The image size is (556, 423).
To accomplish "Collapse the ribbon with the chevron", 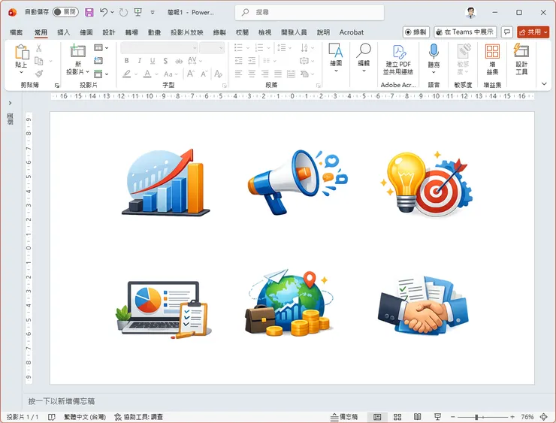I will pos(544,83).
